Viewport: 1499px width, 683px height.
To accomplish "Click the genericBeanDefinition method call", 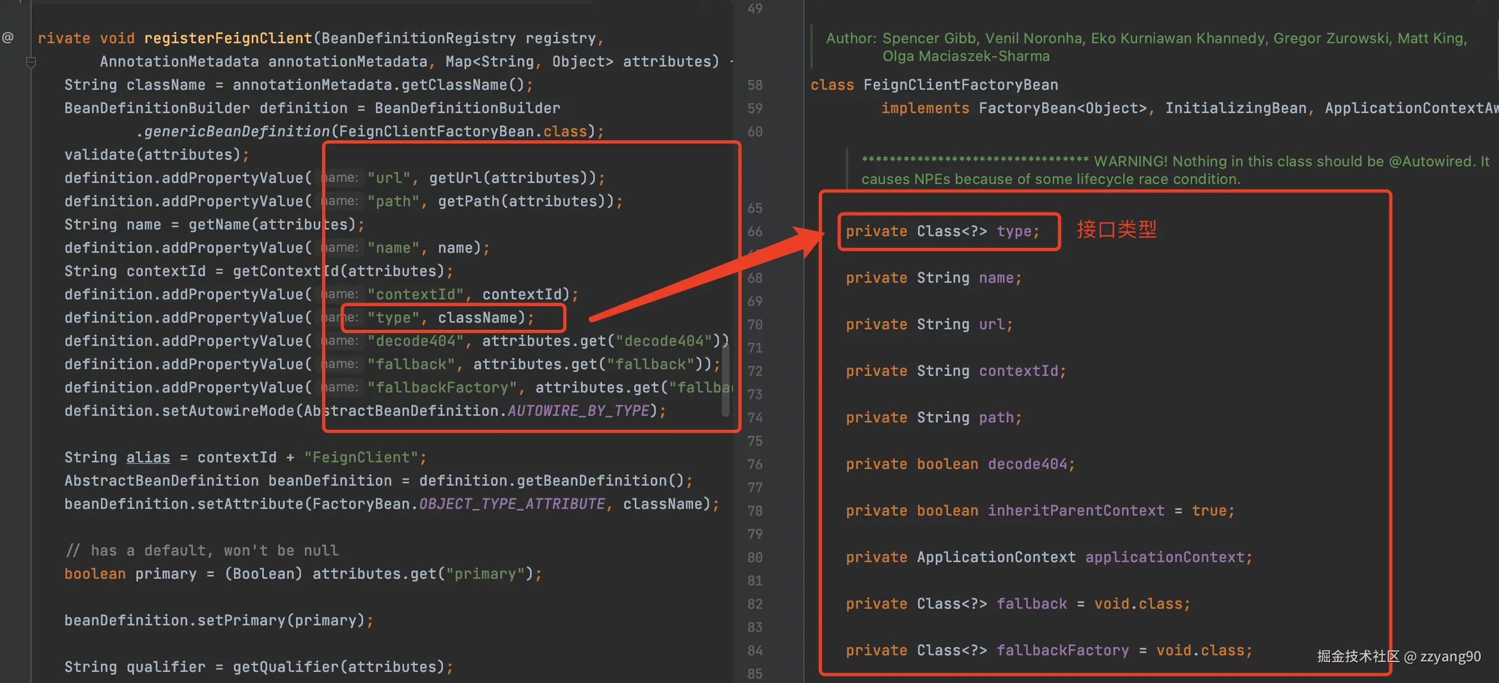I will tap(237, 131).
